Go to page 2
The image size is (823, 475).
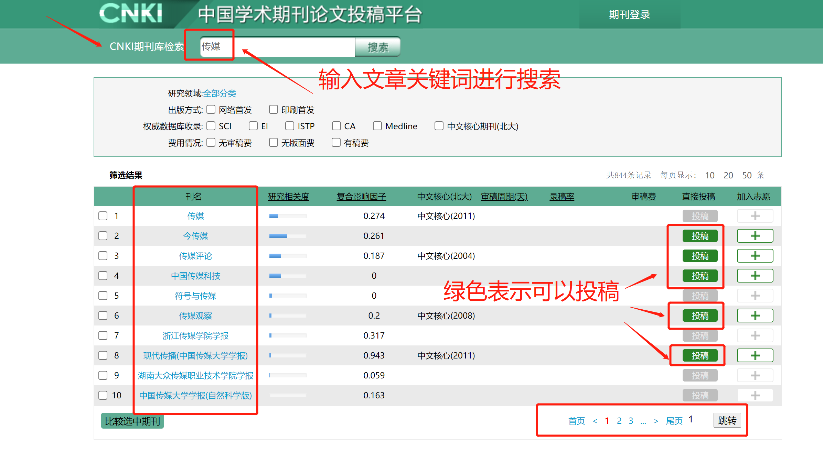(619, 421)
